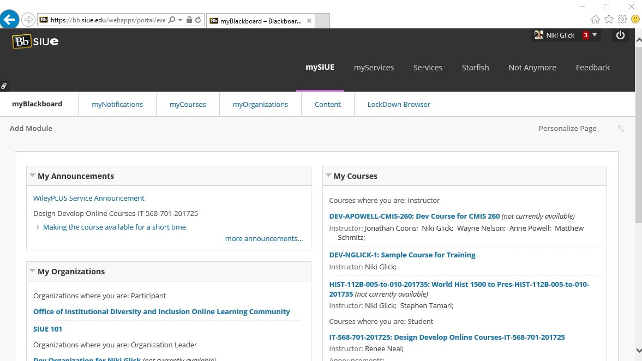Collapse the My Organizations module
The height and width of the screenshot is (361, 642).
click(32, 271)
